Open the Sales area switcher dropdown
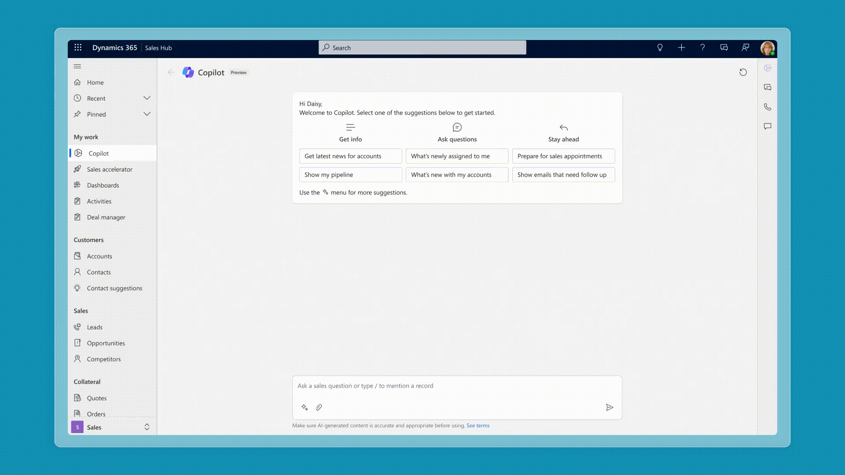This screenshot has width=845, height=475. click(x=147, y=427)
